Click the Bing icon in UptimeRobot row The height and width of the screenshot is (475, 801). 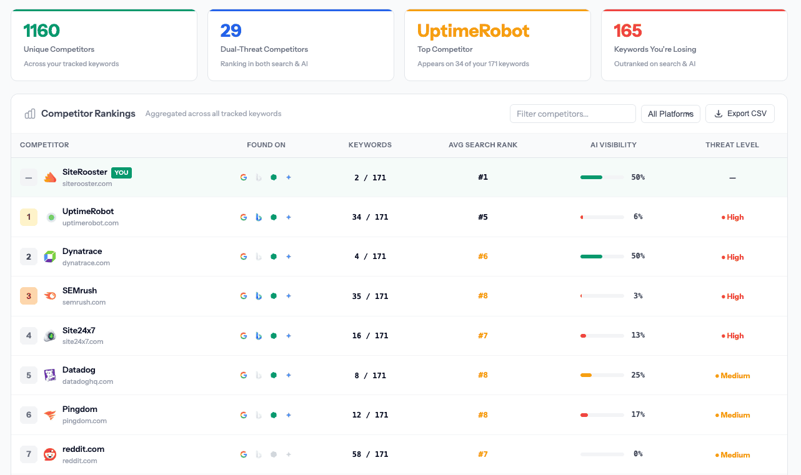point(259,217)
